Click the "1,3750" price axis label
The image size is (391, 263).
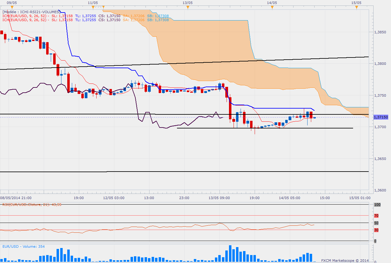pos(380,95)
